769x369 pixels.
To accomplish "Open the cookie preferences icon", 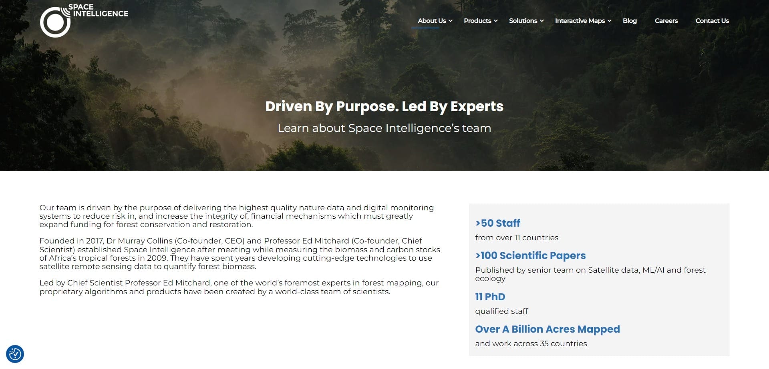I will pyautogui.click(x=15, y=354).
